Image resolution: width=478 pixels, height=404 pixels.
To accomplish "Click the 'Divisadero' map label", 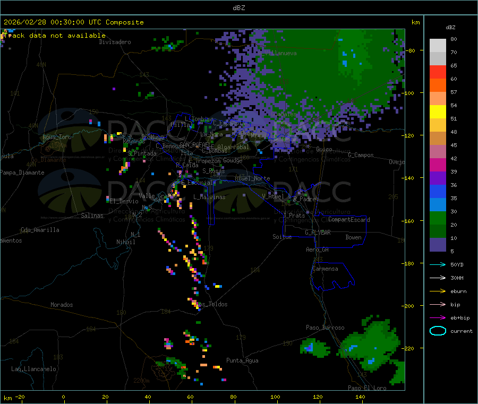I will tap(115, 42).
